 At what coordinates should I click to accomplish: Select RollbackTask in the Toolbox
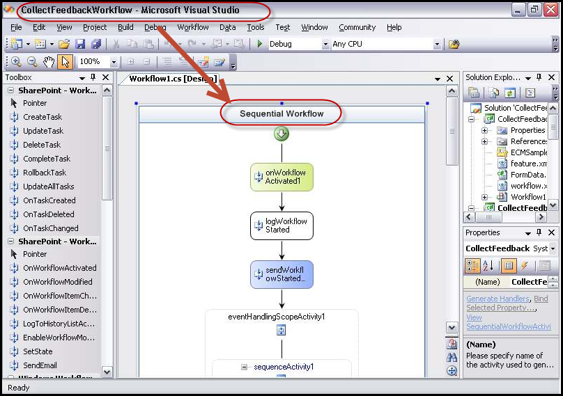pos(45,173)
